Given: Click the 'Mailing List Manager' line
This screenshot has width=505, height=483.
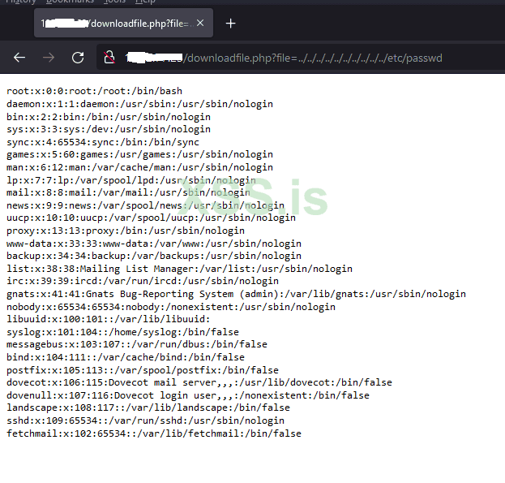Looking at the screenshot, I should pyautogui.click(x=180, y=269).
